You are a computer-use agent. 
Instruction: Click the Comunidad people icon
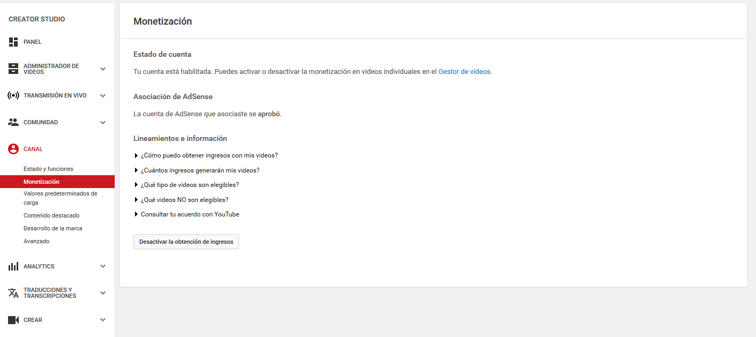click(13, 122)
